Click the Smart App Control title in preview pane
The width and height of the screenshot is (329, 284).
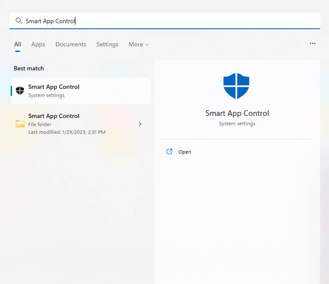237,113
